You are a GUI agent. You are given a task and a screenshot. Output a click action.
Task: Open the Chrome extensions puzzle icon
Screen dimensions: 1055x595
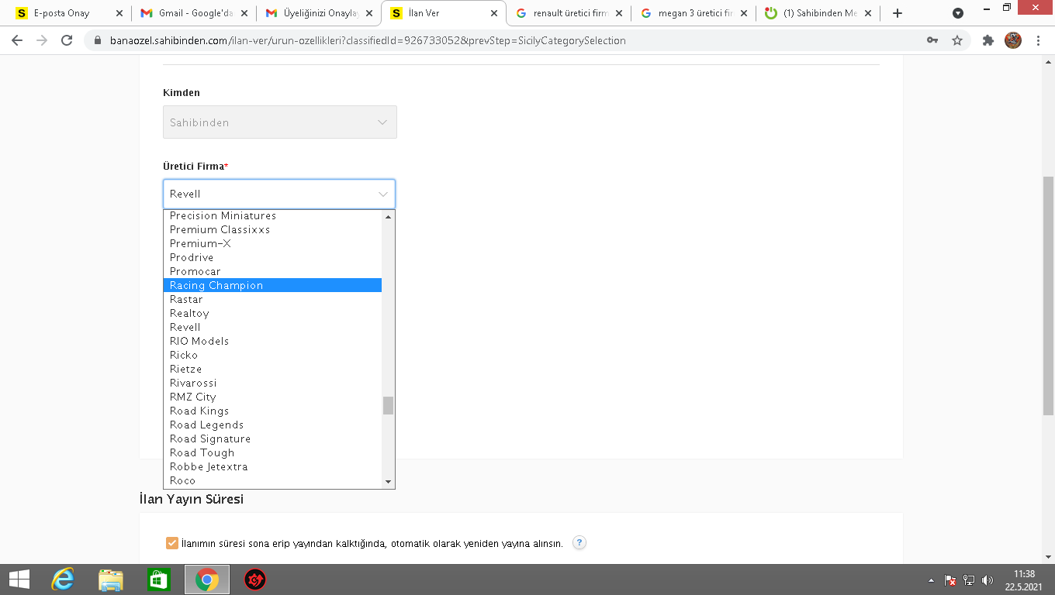pyautogui.click(x=988, y=40)
